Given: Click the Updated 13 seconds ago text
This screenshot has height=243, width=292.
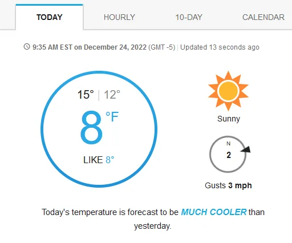Looking at the screenshot, I should tap(220, 47).
